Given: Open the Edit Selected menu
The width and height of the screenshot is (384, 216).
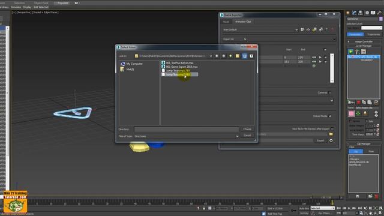Looking at the screenshot, I should (x=41, y=7).
